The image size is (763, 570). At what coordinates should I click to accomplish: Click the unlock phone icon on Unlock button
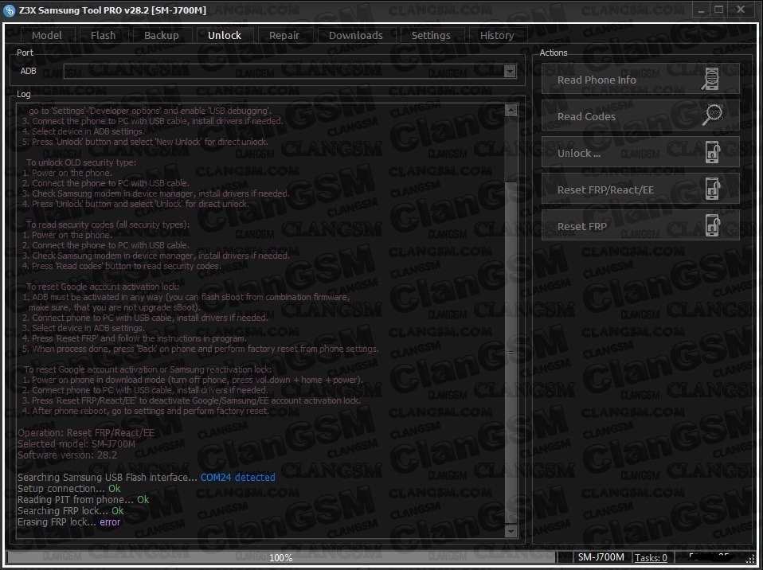pos(712,152)
